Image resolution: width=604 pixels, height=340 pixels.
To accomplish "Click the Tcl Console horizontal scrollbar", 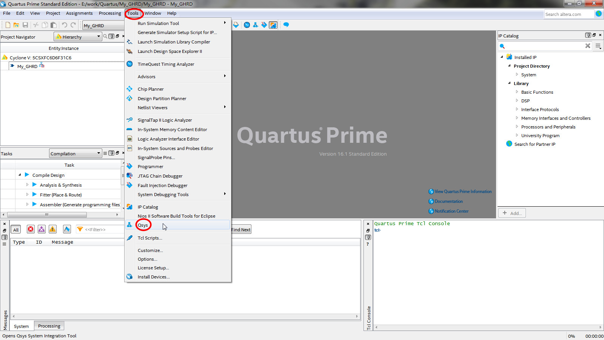I will pyautogui.click(x=488, y=327).
